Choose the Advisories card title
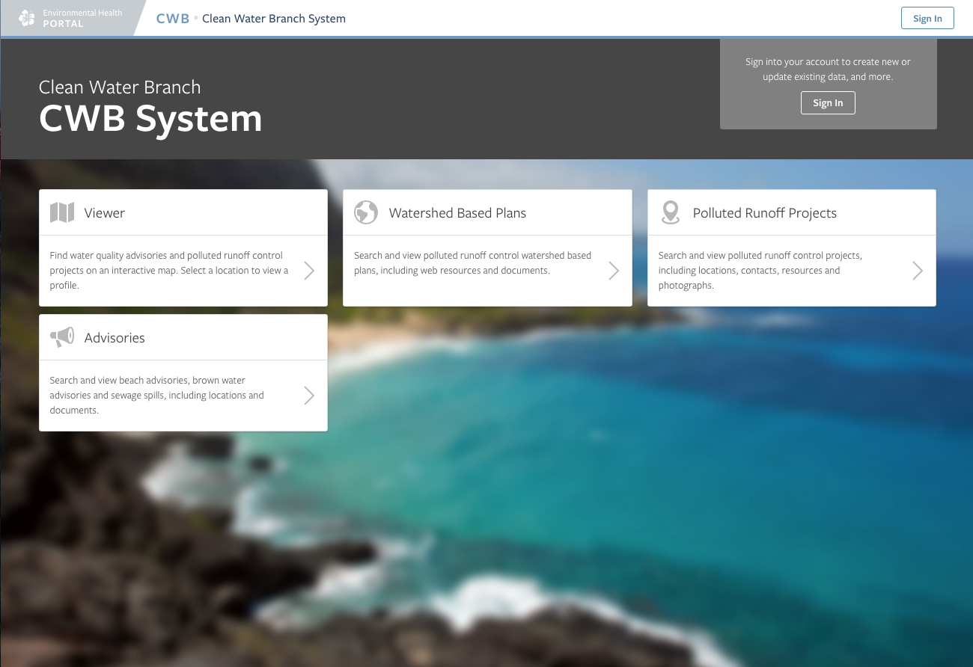The height and width of the screenshot is (667, 973). tap(115, 338)
